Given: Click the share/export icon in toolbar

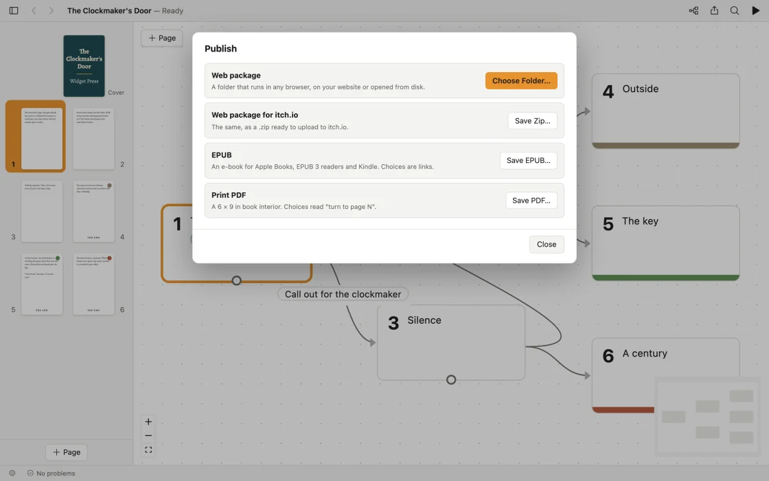Looking at the screenshot, I should coord(714,10).
